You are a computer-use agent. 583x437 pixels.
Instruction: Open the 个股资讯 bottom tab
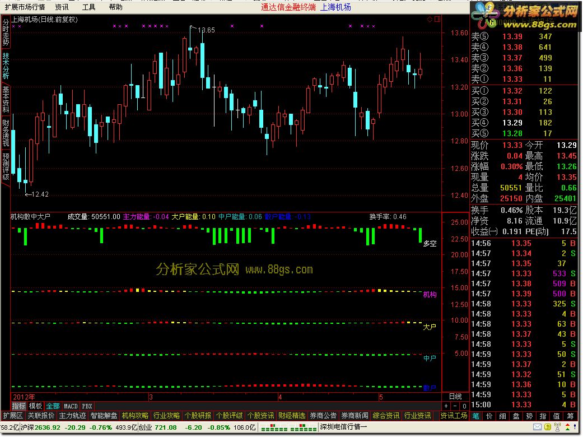[260, 416]
